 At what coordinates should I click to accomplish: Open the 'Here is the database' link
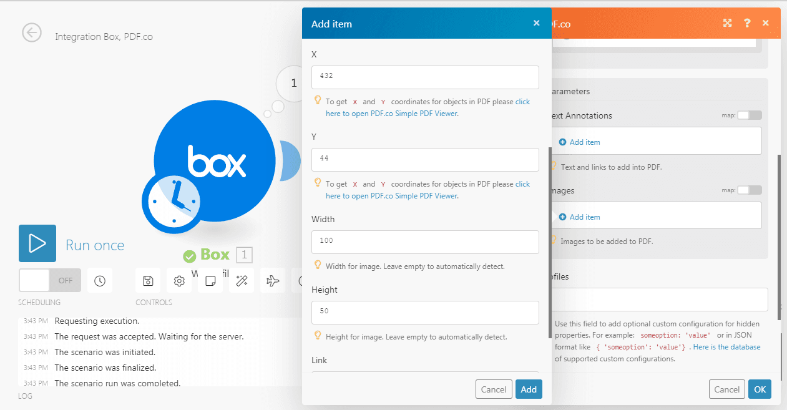click(x=726, y=347)
